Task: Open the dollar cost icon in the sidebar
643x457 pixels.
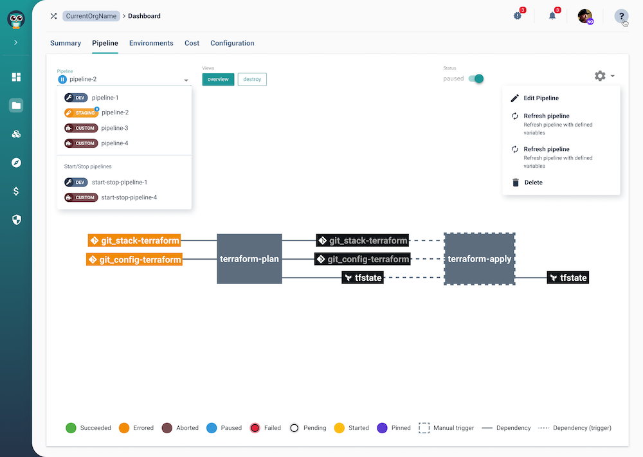Action: click(x=16, y=191)
